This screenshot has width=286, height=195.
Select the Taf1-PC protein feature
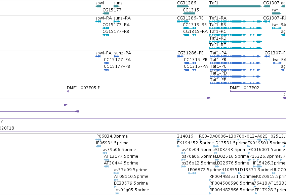[235, 70]
